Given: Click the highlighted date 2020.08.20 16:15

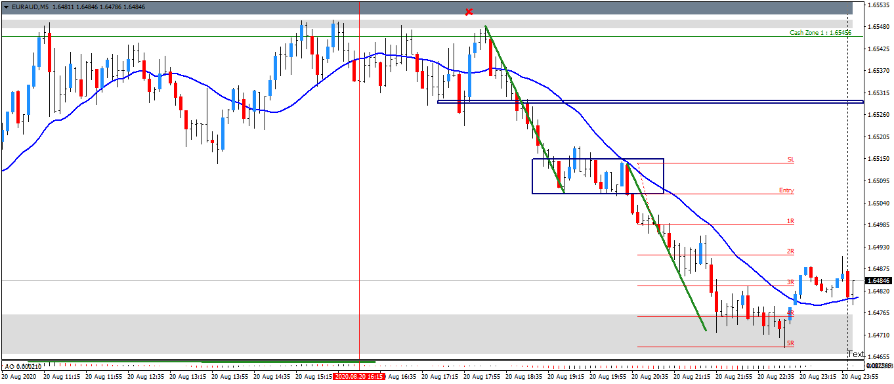Looking at the screenshot, I should pos(358,377).
